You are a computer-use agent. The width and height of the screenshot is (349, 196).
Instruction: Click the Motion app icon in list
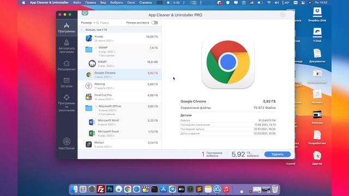tap(89, 144)
